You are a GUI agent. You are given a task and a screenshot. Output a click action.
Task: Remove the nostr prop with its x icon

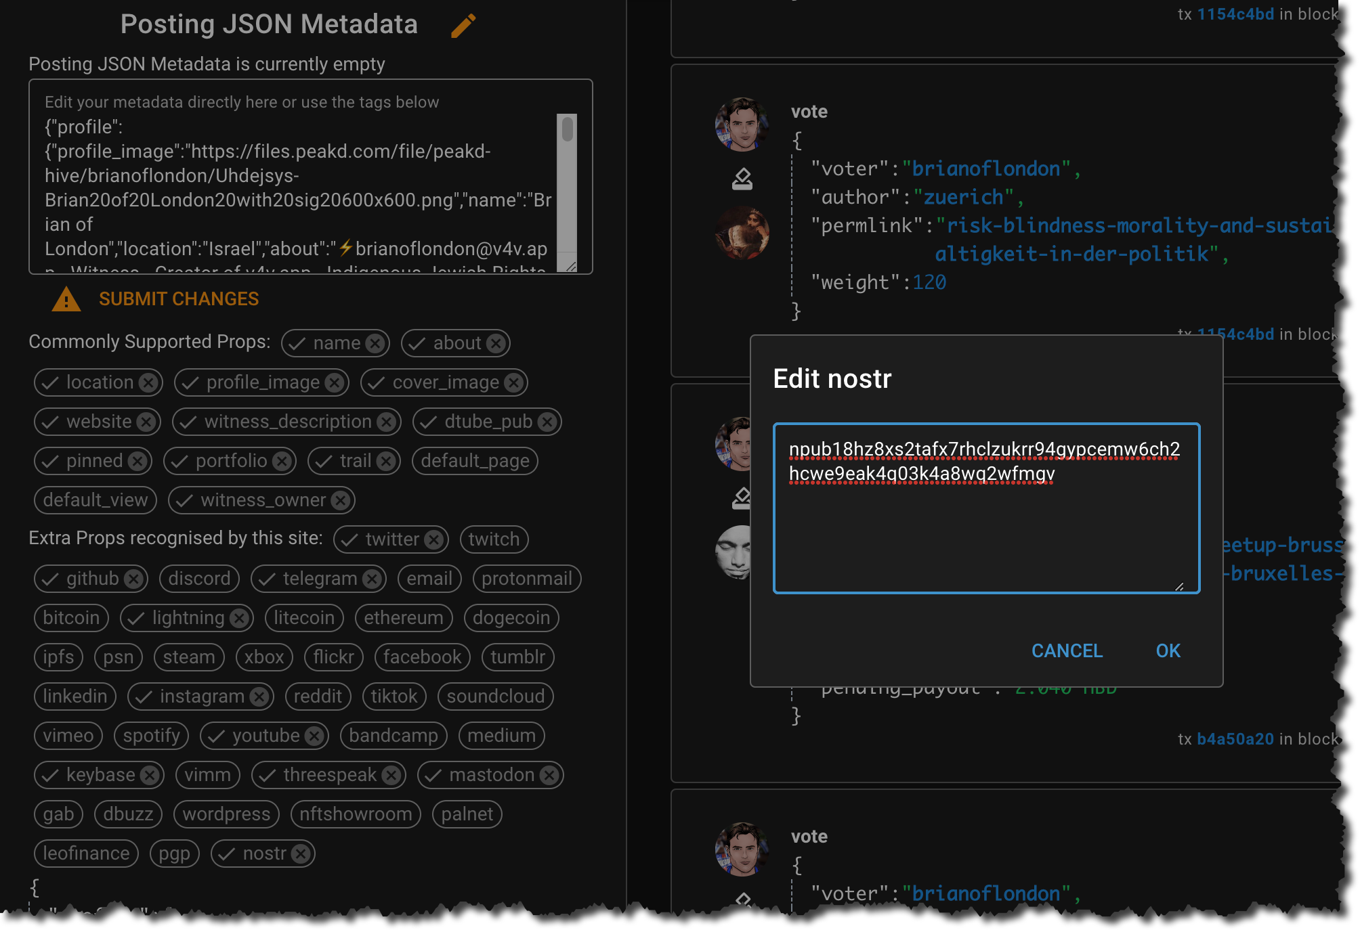point(301,854)
